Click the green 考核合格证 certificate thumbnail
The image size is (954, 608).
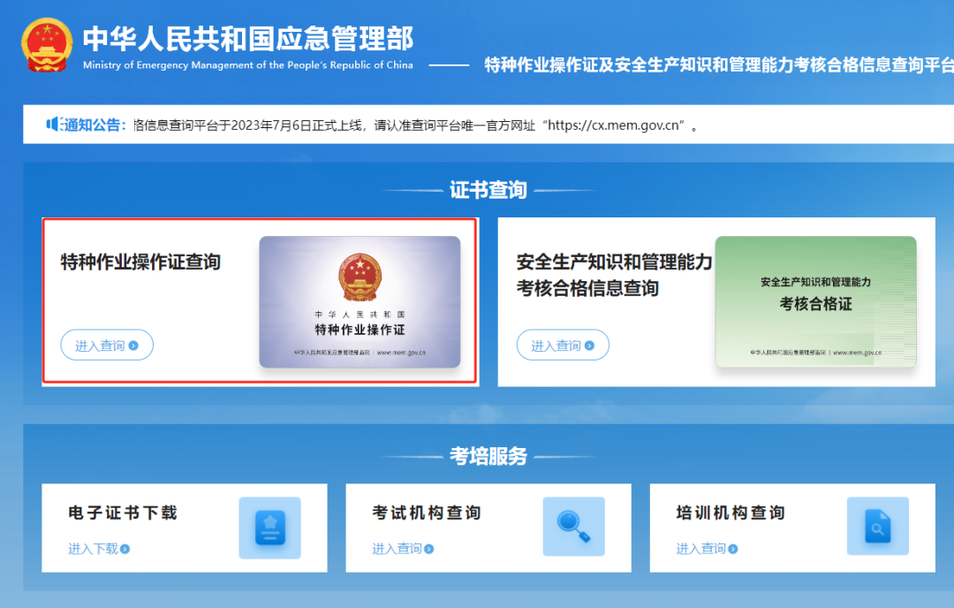coord(814,301)
